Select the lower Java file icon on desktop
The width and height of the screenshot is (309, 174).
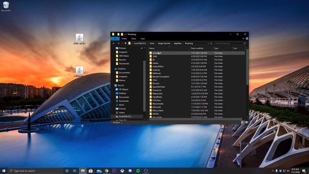pos(79,71)
